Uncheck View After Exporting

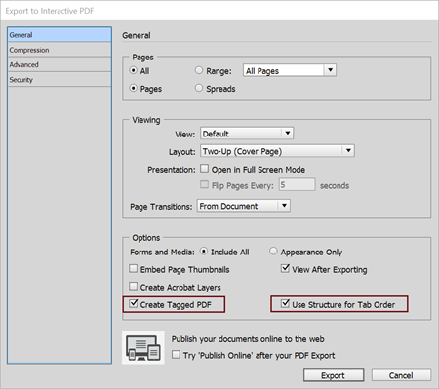pyautogui.click(x=285, y=268)
